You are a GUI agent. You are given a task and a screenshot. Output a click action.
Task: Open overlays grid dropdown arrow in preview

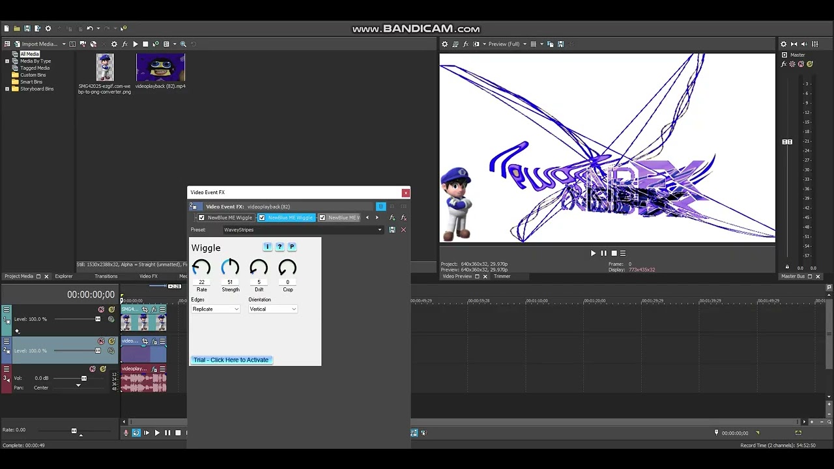[542, 44]
